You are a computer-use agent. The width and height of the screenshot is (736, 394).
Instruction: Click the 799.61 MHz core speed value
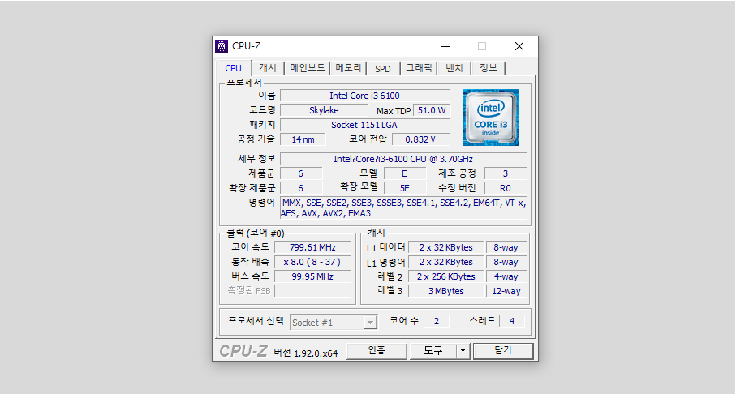[312, 247]
